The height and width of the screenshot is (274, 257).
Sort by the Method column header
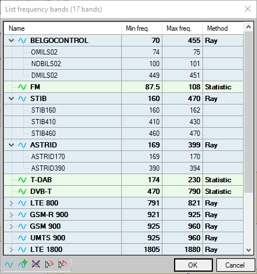(x=223, y=28)
